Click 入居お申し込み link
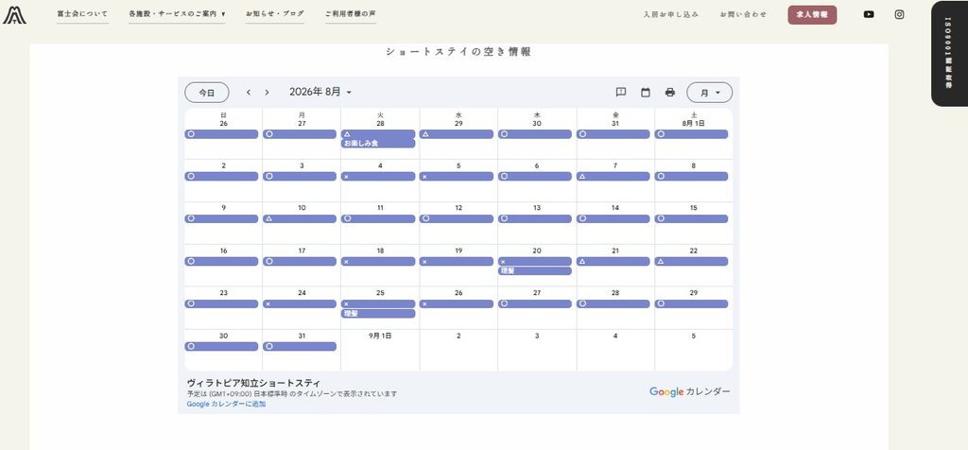 (x=670, y=15)
